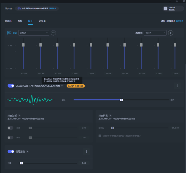Click the second EQ band slider handle
186x173 pixels.
[41, 45]
